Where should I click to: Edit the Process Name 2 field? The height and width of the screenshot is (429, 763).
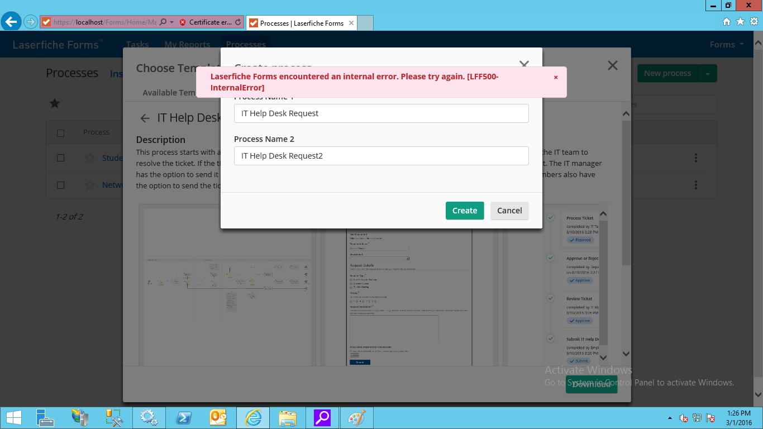pos(381,156)
